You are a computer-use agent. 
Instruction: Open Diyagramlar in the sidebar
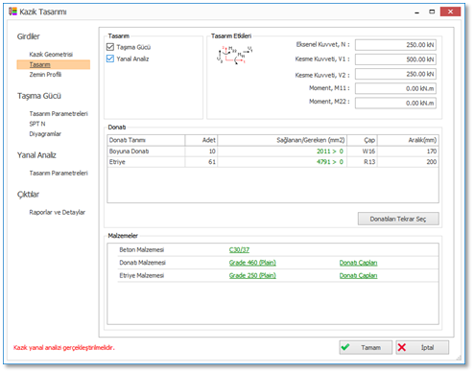click(x=45, y=134)
